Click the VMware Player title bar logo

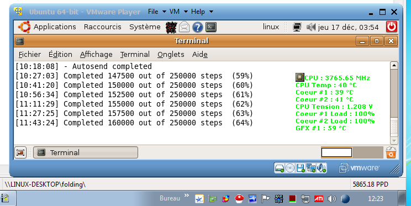pyautogui.click(x=18, y=12)
